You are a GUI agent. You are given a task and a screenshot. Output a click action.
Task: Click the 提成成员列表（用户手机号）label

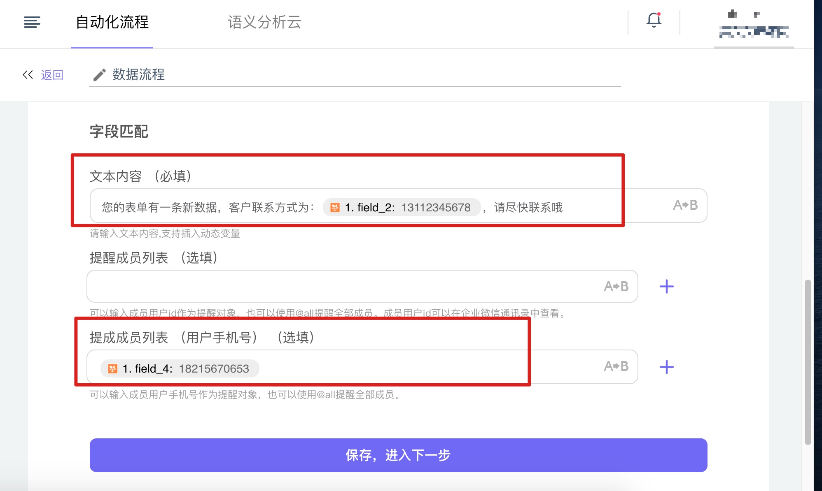(x=203, y=338)
